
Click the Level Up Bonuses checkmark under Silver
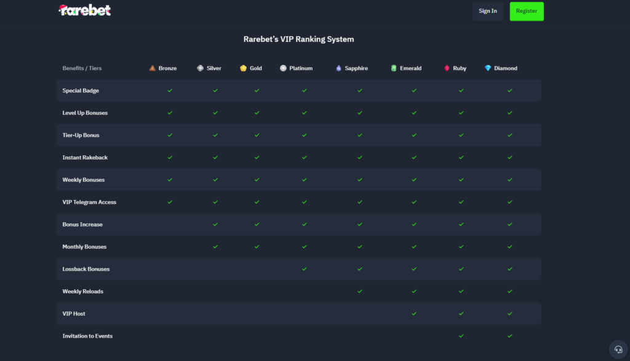215,113
